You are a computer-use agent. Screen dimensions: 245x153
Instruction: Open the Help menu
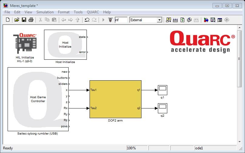[x=107, y=12]
